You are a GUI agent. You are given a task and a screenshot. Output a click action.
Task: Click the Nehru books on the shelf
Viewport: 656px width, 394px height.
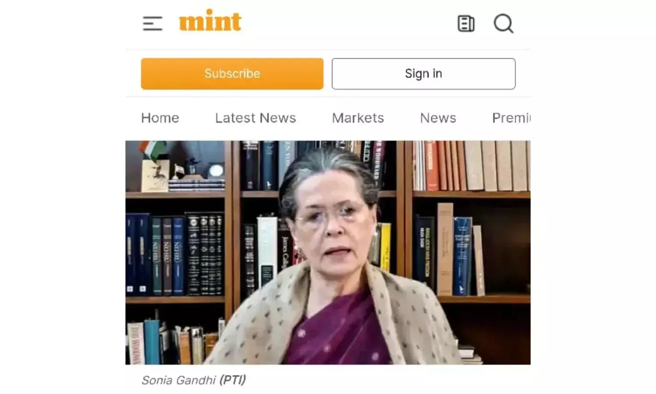click(x=167, y=255)
